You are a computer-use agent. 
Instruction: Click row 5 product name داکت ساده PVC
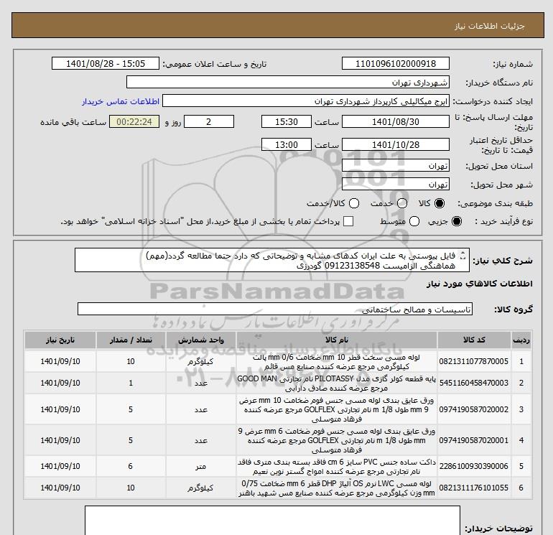[336, 467]
